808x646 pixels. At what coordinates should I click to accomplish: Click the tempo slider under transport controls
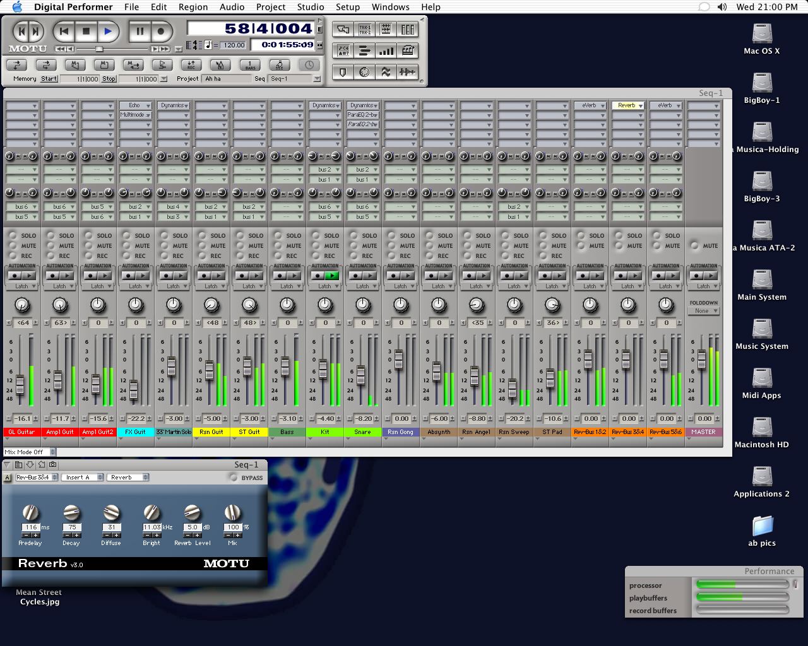pos(99,49)
